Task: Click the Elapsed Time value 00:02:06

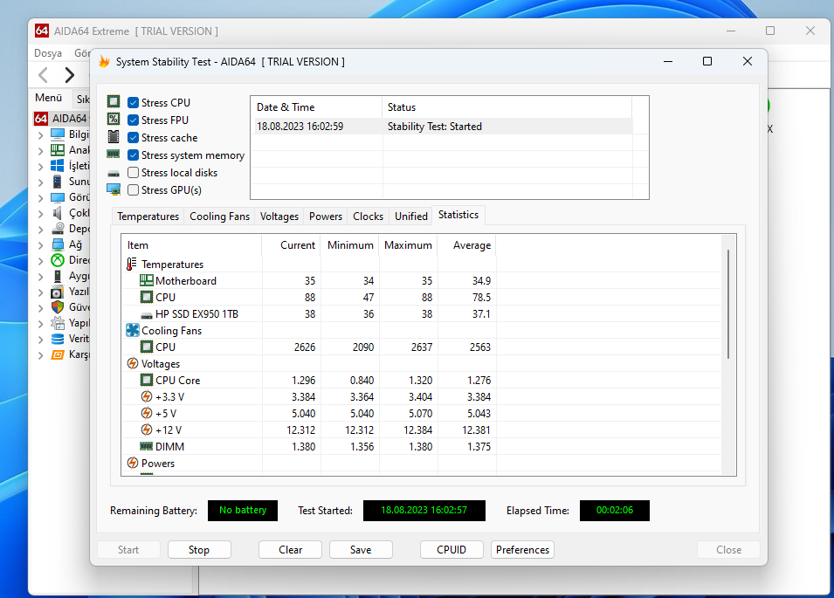Action: pyautogui.click(x=614, y=511)
